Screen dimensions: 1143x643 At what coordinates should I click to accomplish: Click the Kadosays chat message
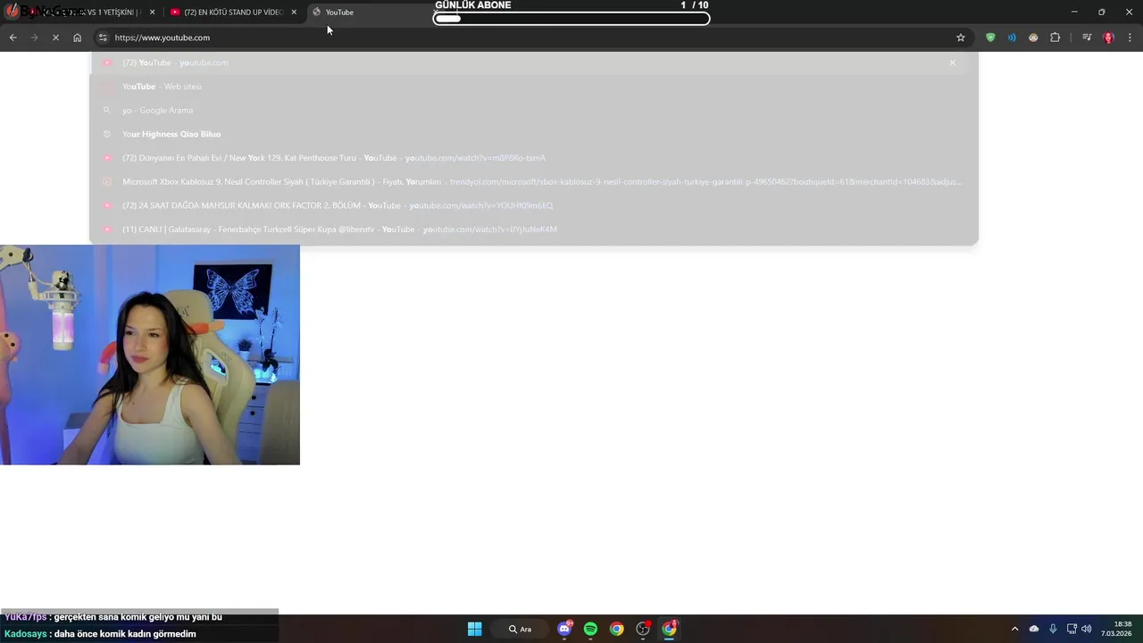(x=100, y=634)
